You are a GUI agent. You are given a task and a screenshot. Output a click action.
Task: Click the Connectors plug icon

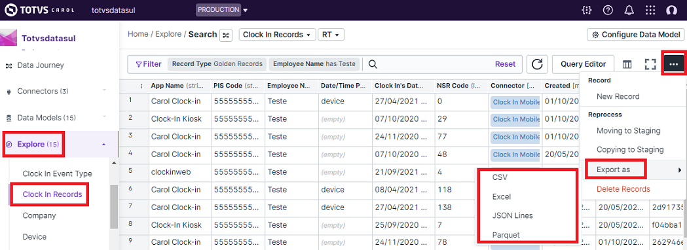tap(9, 92)
